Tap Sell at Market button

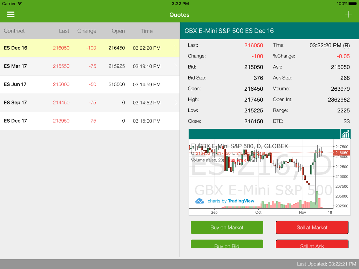tap(312, 227)
